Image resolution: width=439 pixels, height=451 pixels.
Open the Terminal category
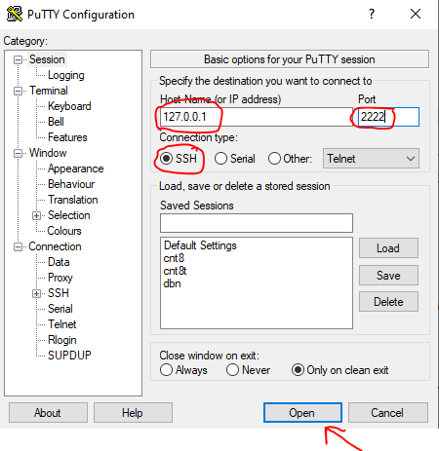pos(49,91)
